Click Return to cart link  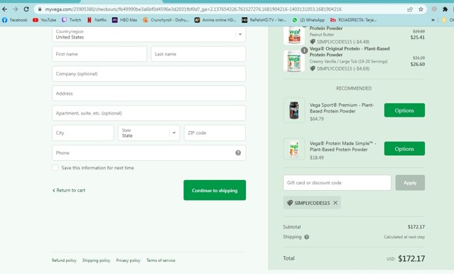(69, 190)
